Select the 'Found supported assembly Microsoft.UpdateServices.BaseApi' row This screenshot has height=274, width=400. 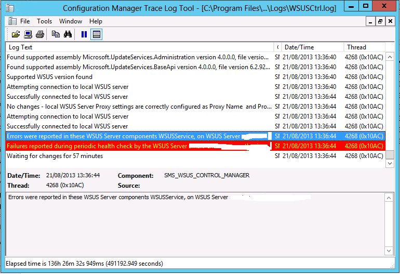point(195,67)
